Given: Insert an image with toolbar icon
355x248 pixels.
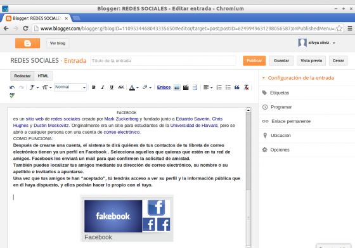Looking at the screenshot, I should pos(177,88).
